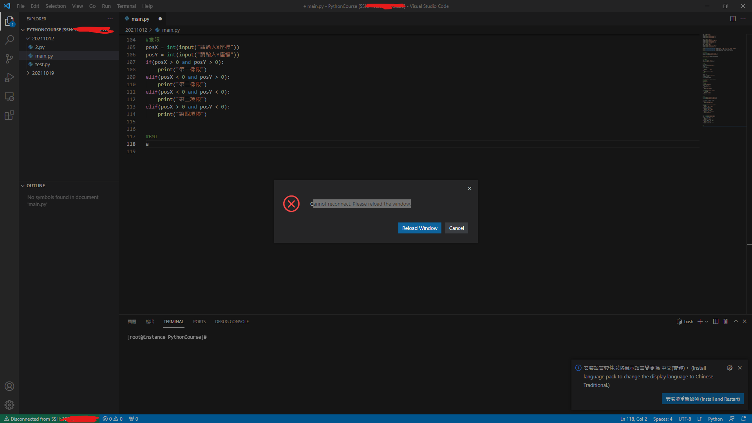
Task: Toggle maximize the terminal panel
Action: click(x=736, y=321)
